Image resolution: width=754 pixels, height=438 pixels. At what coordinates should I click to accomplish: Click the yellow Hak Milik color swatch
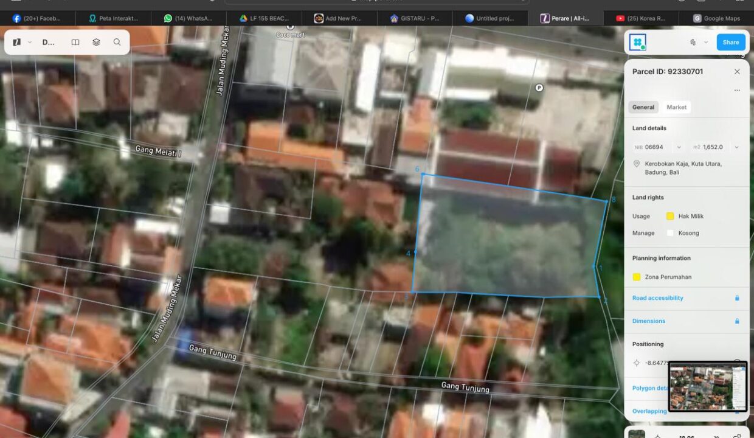point(670,217)
